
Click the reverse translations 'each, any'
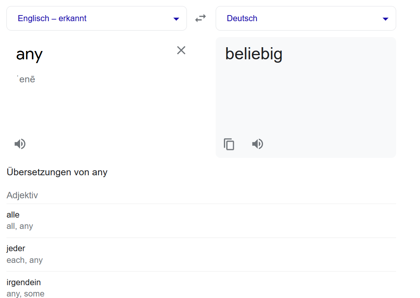(25, 260)
